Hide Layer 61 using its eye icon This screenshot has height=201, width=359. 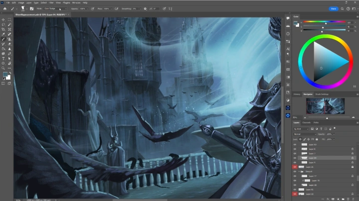pos(295,190)
